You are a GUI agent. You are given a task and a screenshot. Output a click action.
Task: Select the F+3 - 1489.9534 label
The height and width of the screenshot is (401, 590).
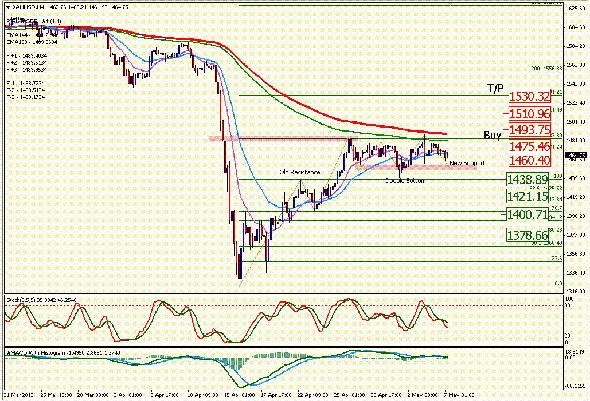tap(27, 69)
